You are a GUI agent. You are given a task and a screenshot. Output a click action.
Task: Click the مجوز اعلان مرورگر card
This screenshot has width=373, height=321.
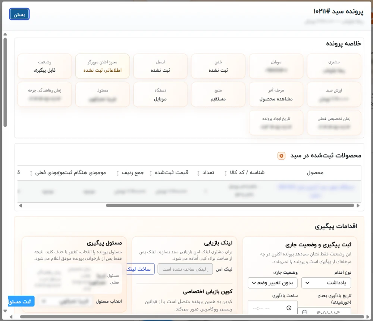[x=103, y=66]
